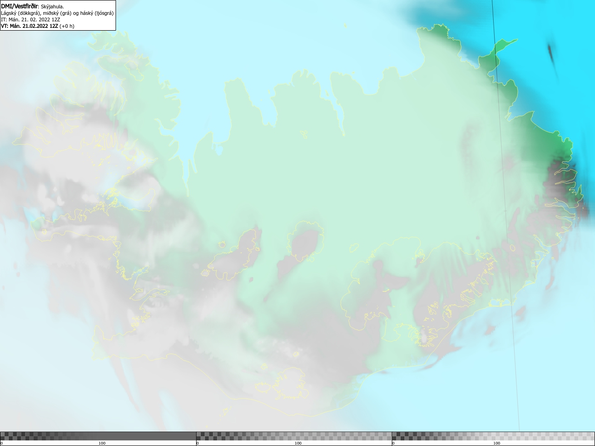Click the 'VT: Mán. 21.02.2022 12Z (+0 h)' line
Screen dimensions: 595x446
coord(38,26)
